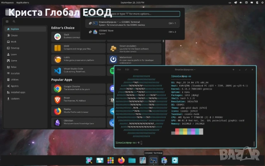Toggle the Store sidebar panel icon

click(x=7, y=22)
